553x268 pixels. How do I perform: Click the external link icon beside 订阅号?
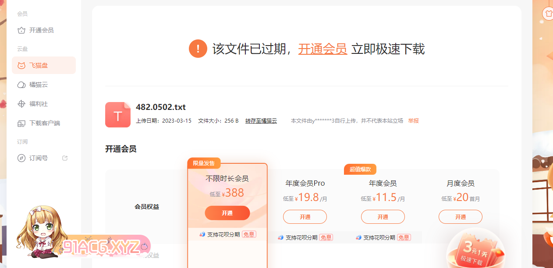coord(65,158)
